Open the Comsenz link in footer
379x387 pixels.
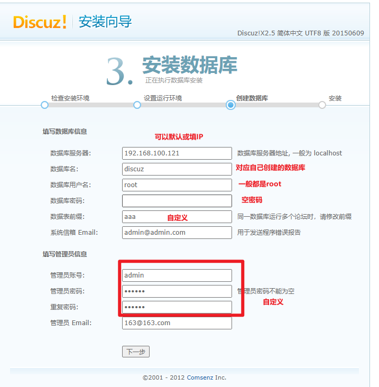coord(200,377)
